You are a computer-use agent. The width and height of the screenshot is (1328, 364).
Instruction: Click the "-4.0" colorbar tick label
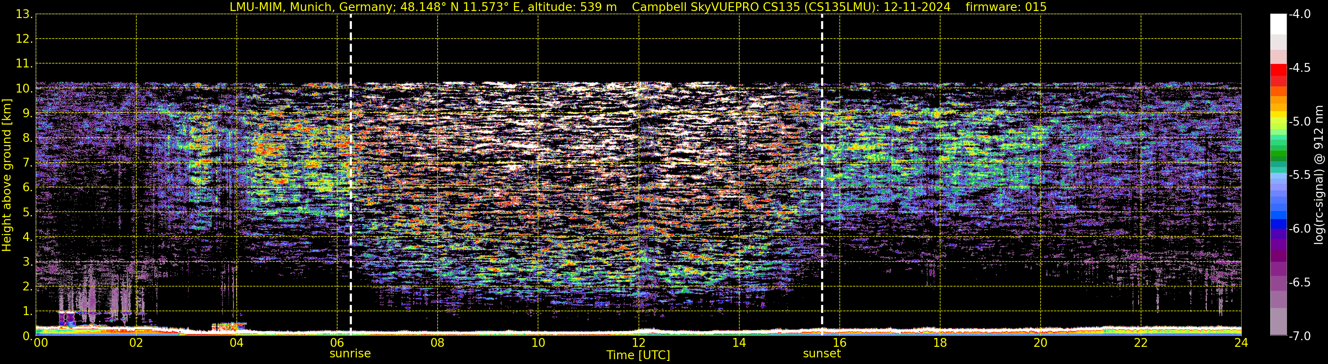click(x=1300, y=15)
